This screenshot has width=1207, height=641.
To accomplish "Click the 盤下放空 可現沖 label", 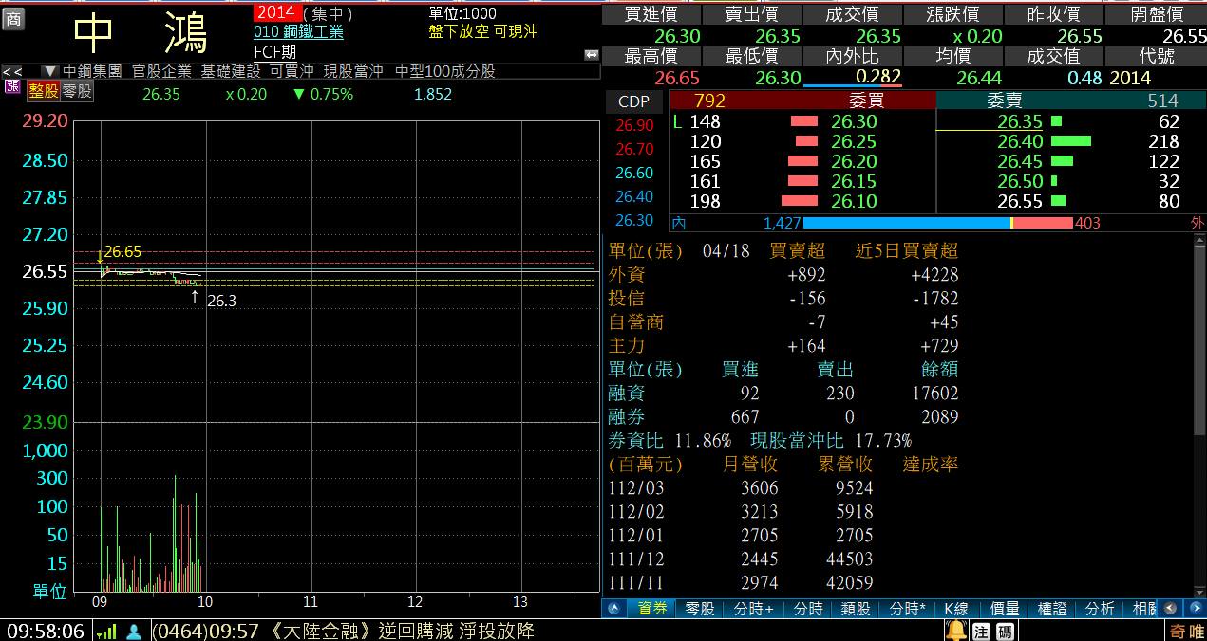I will point(483,31).
